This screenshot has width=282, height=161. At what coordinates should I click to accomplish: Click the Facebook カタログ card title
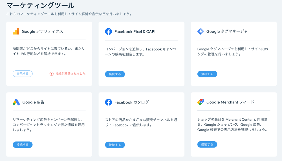pos(132,102)
